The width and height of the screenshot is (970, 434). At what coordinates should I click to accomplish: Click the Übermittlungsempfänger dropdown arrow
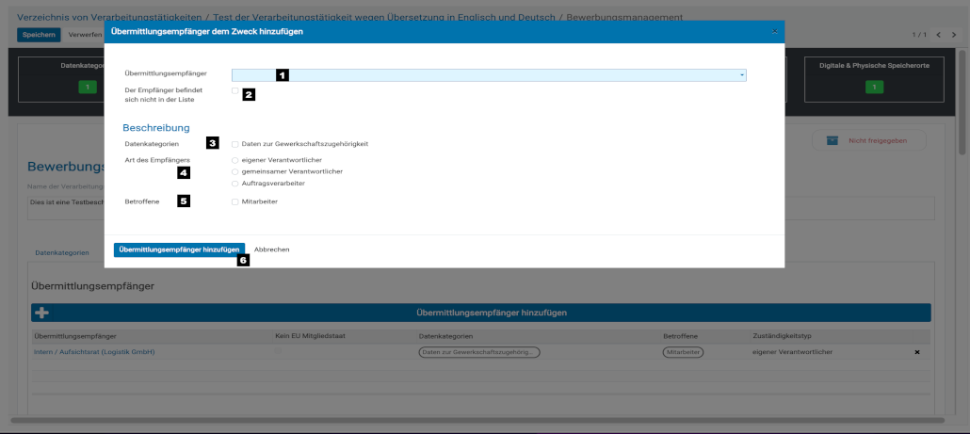742,74
